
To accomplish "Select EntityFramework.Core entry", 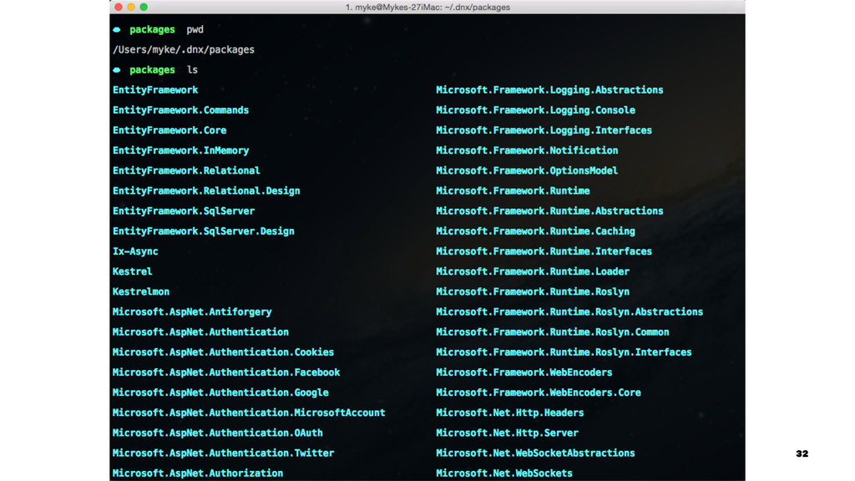I will pyautogui.click(x=169, y=130).
